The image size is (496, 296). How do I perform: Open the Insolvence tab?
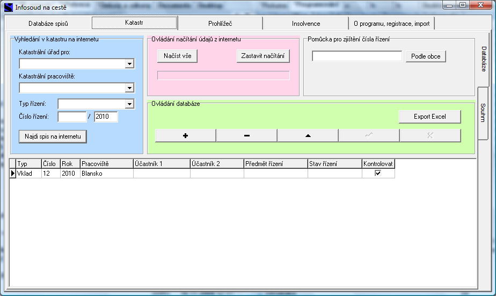306,24
